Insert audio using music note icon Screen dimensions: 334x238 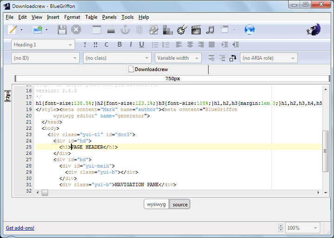(210, 30)
